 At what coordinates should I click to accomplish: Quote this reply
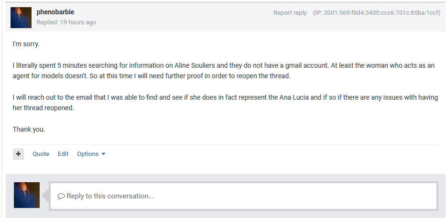(x=41, y=154)
